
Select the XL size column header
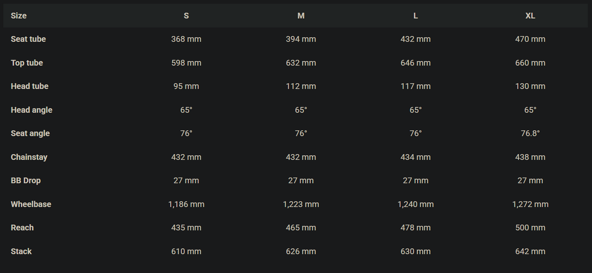tap(530, 16)
